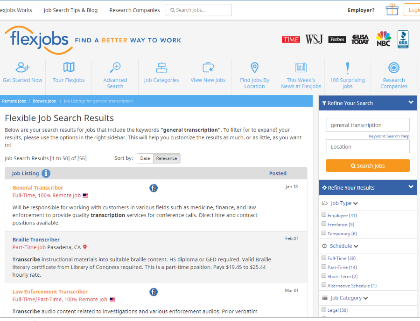
Task: Open Job Search Tips & Blog menu
Action: coord(70,10)
